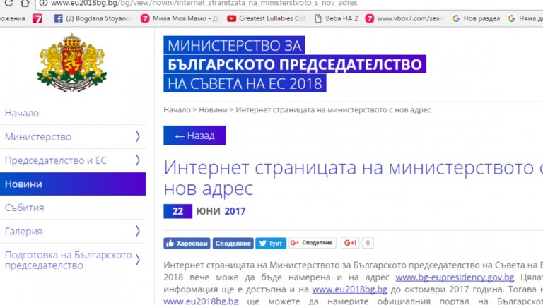Go to browser home page icon

(25, 3)
